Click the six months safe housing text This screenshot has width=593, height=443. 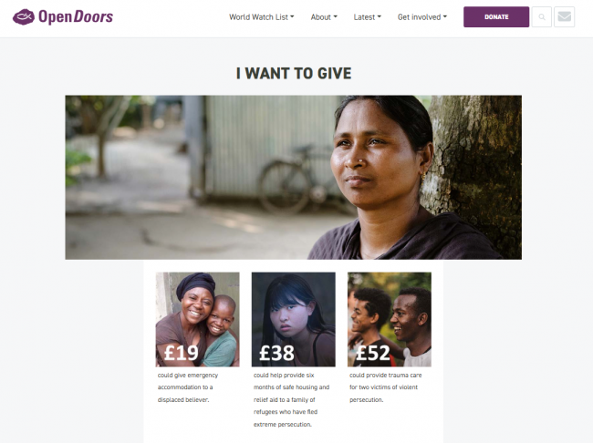[291, 399]
